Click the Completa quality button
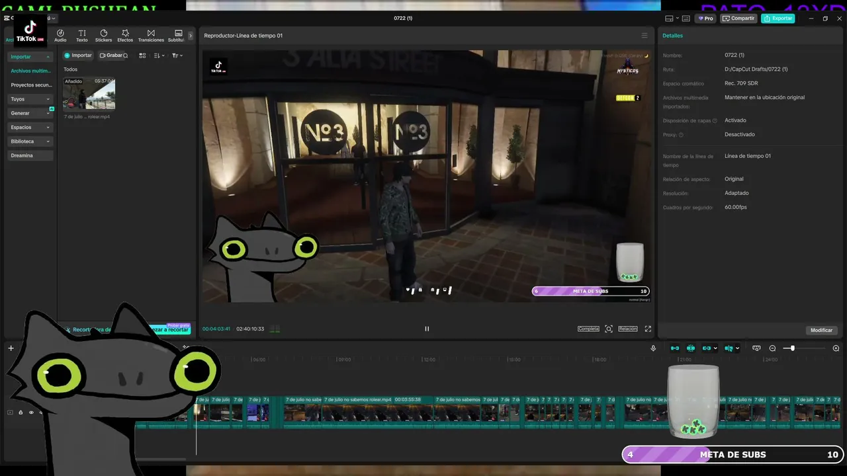Image resolution: width=847 pixels, height=476 pixels. (588, 329)
